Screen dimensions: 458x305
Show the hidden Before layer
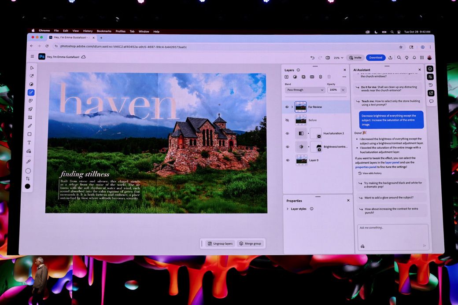tap(287, 120)
